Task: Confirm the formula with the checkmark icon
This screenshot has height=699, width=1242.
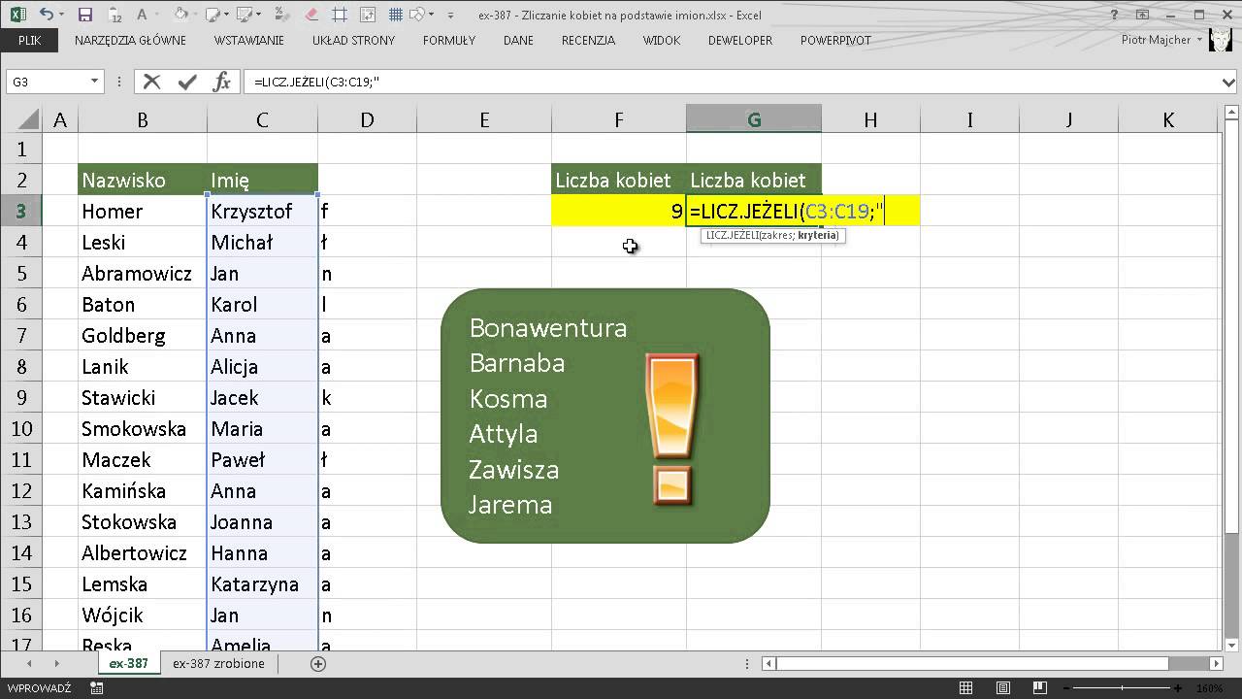Action: [x=187, y=83]
